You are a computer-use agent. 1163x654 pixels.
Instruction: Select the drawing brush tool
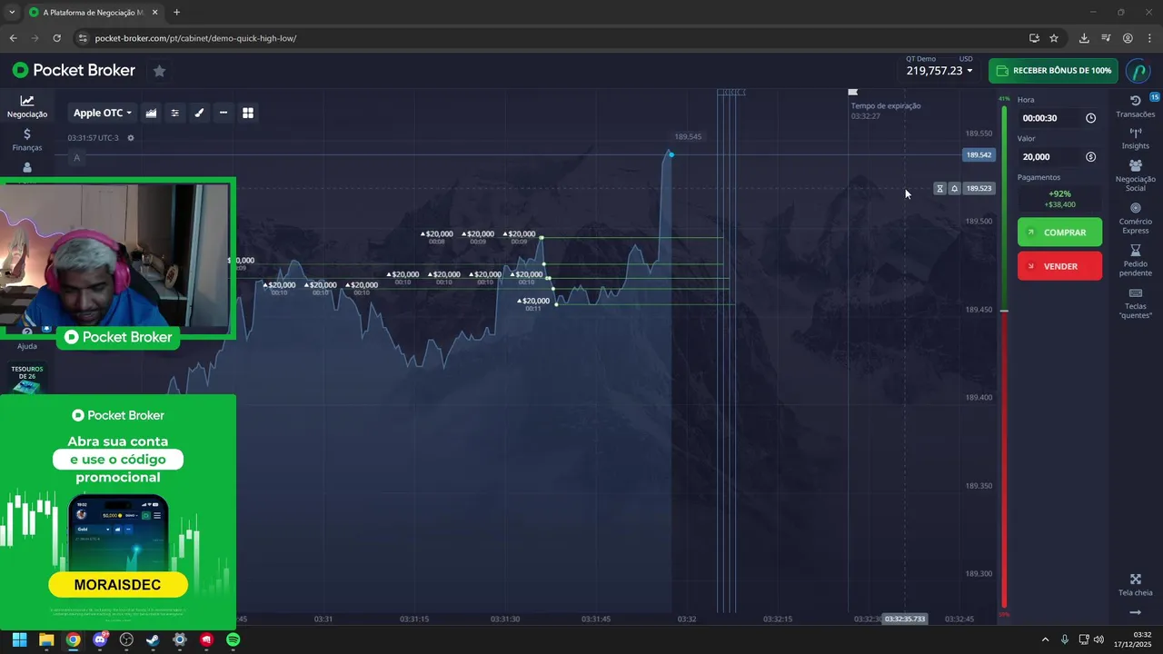tap(199, 113)
